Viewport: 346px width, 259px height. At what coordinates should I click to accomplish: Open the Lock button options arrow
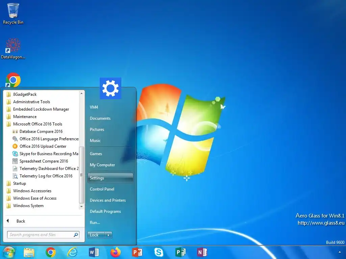coord(108,235)
